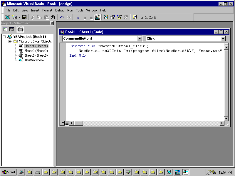This screenshot has height=176, width=235.
Task: Click the Ln 3, Col 8 position indicator
Action: [148, 18]
